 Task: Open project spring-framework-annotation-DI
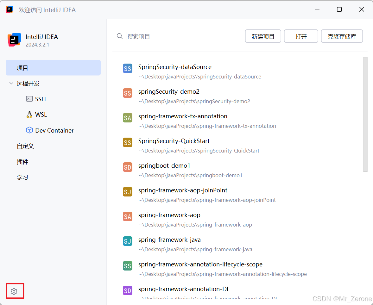(183, 289)
